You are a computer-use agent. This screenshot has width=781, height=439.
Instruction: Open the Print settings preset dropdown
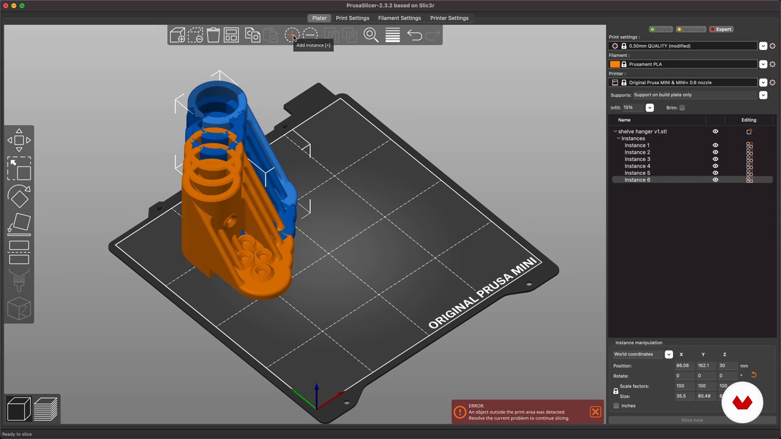763,46
